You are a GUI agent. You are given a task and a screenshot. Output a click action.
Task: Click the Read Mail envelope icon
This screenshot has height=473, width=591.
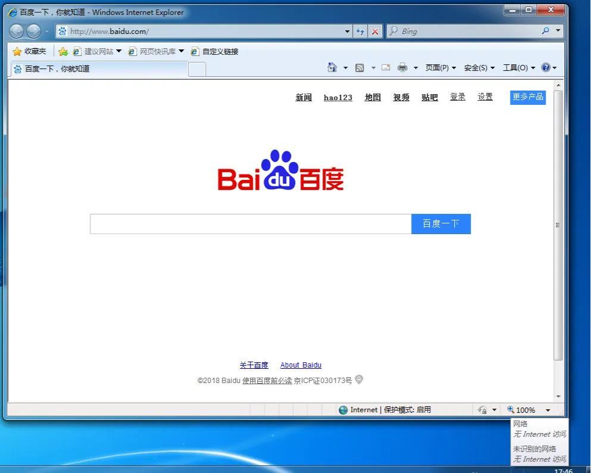386,67
